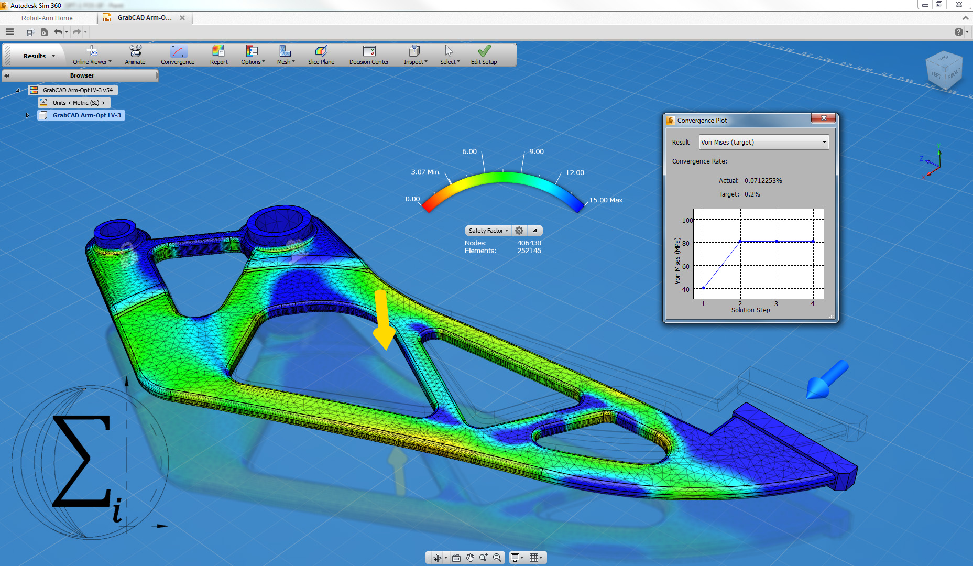The image size is (973, 566).
Task: Open the Decision Center
Action: (x=369, y=55)
